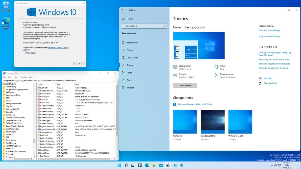Click the volume speaker tray icon
301x169 pixels.
276,165
